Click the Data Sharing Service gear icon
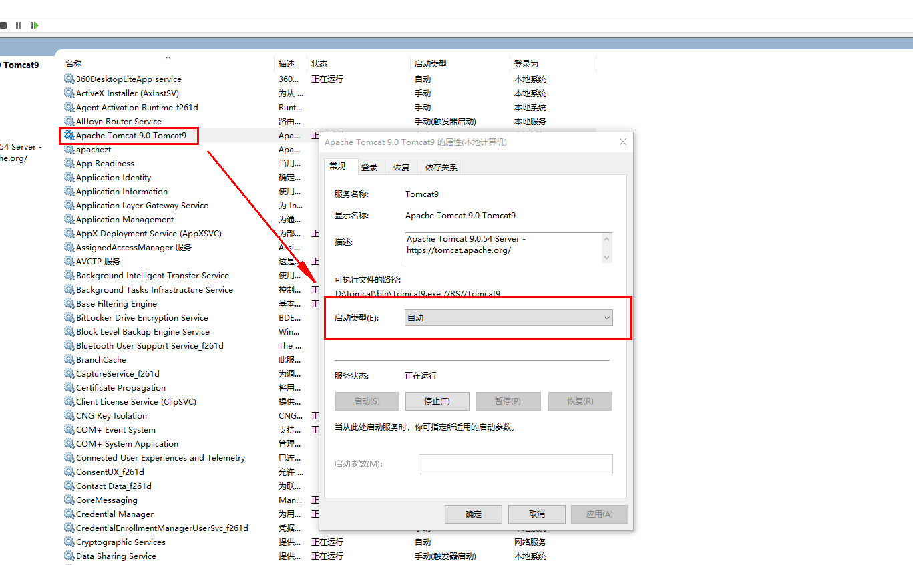 (69, 556)
